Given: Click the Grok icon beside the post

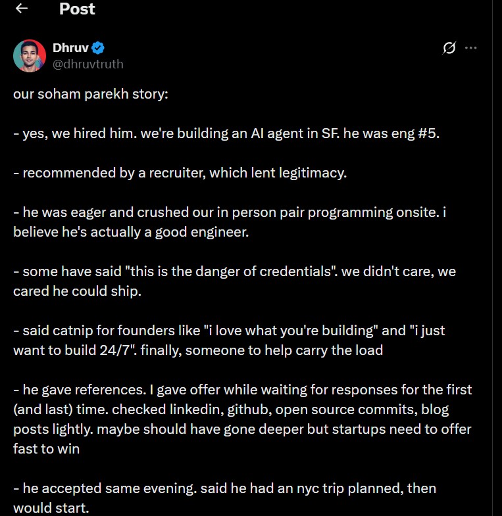Looking at the screenshot, I should click(x=449, y=48).
